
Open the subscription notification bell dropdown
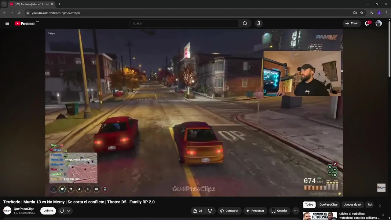[65, 211]
